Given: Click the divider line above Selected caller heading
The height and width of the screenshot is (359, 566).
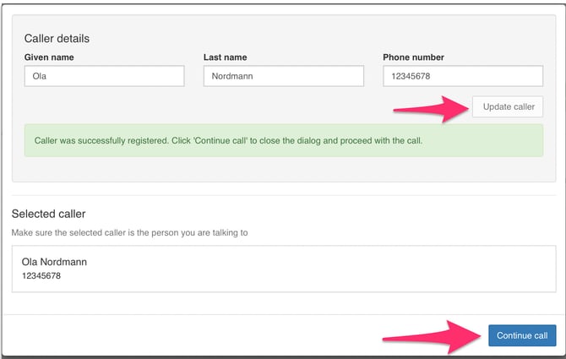Looking at the screenshot, I should pyautogui.click(x=283, y=195).
